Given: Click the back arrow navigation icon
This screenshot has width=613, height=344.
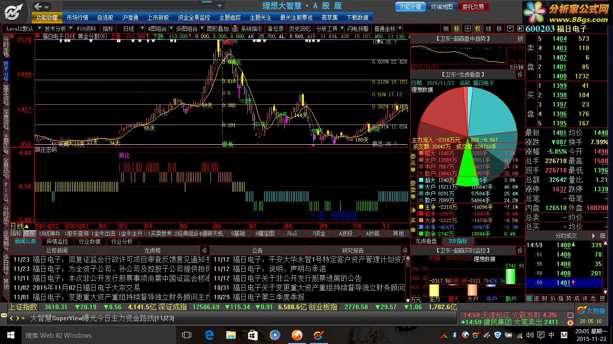Looking at the screenshot, I should pyautogui.click(x=38, y=6).
